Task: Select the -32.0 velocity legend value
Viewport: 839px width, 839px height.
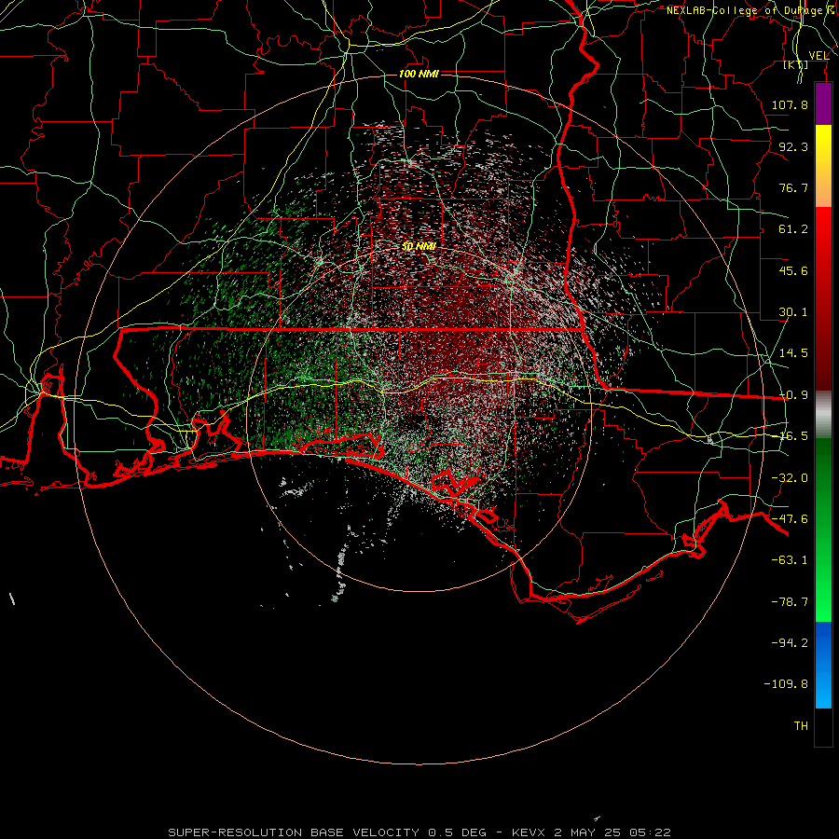Action: click(x=790, y=478)
